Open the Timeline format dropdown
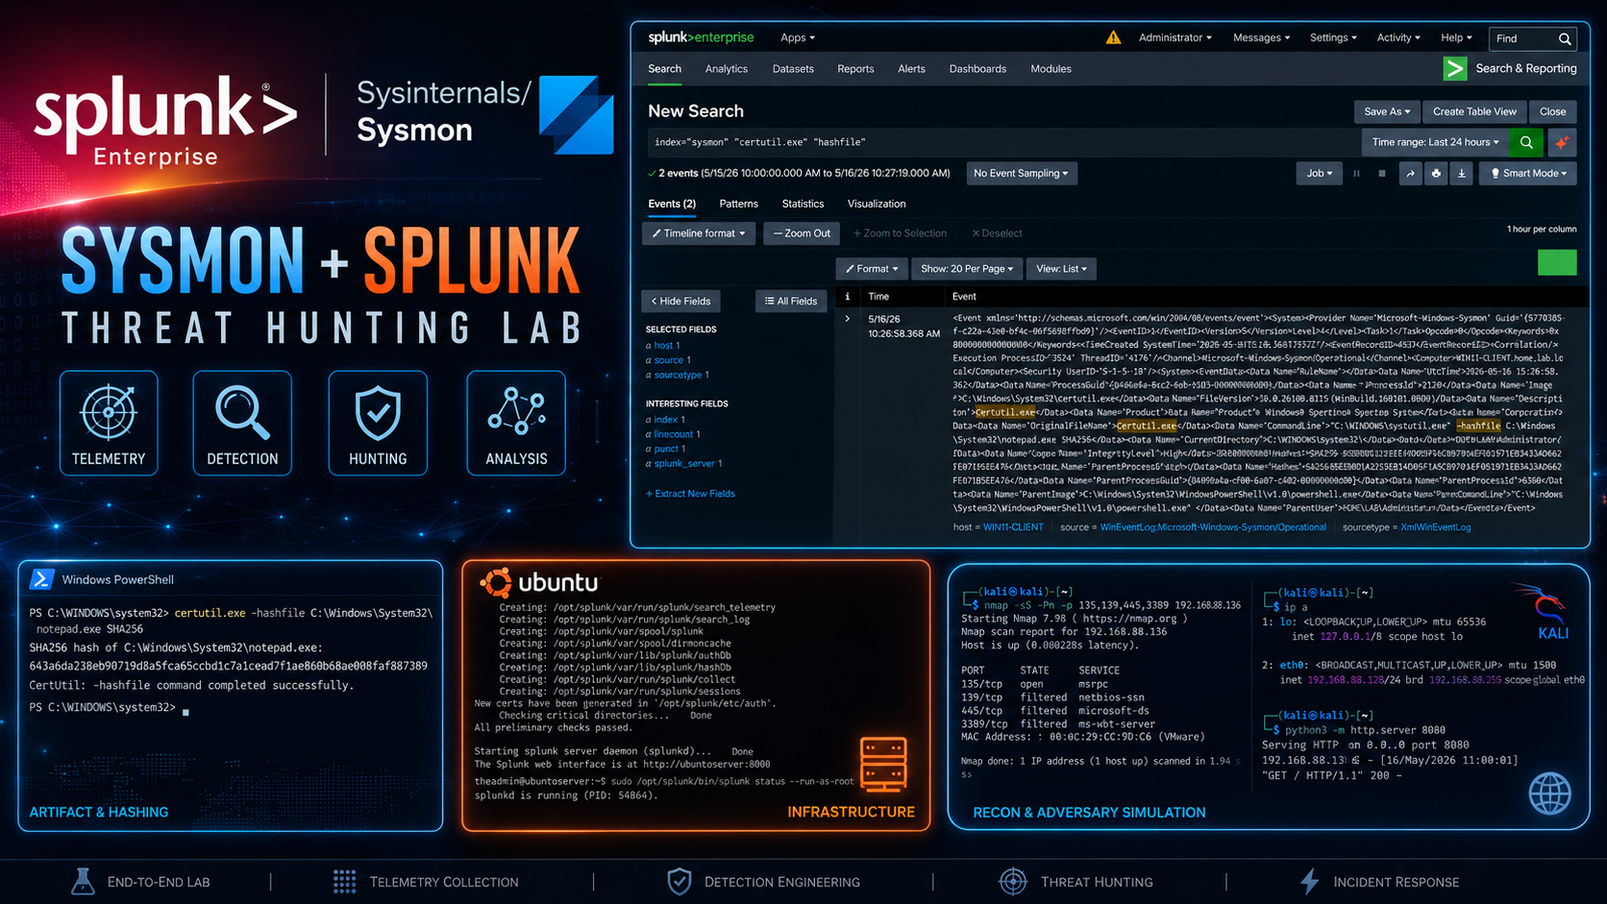 [699, 233]
